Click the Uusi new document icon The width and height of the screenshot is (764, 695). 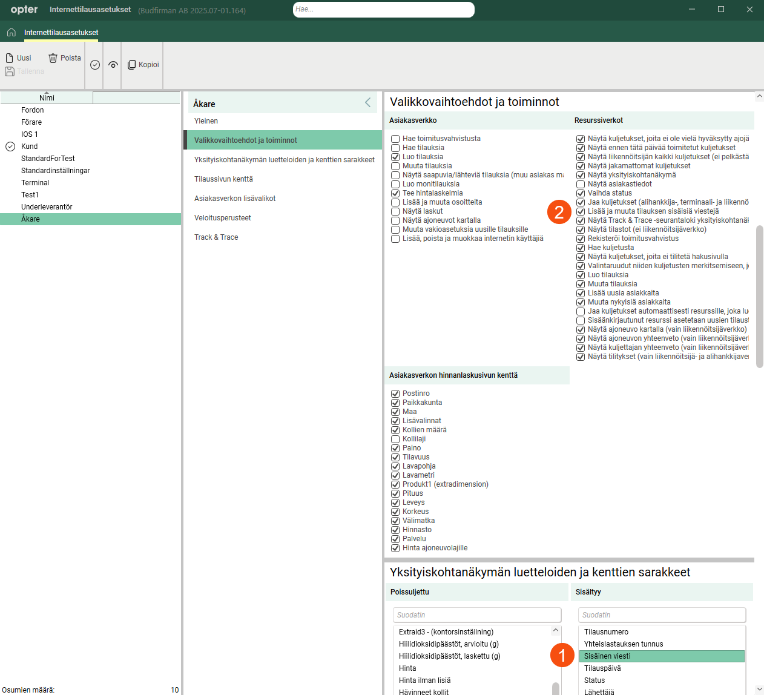pyautogui.click(x=10, y=58)
